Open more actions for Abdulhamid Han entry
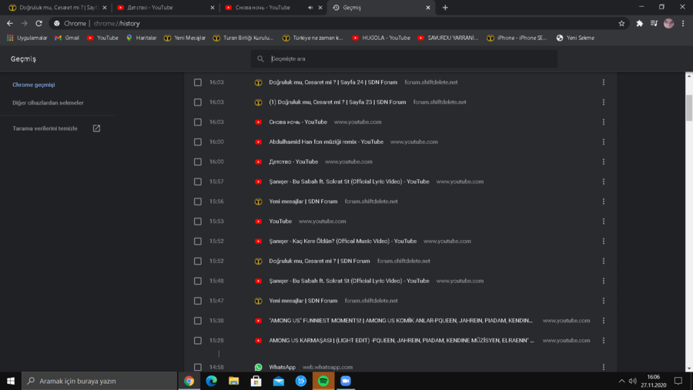 [603, 142]
